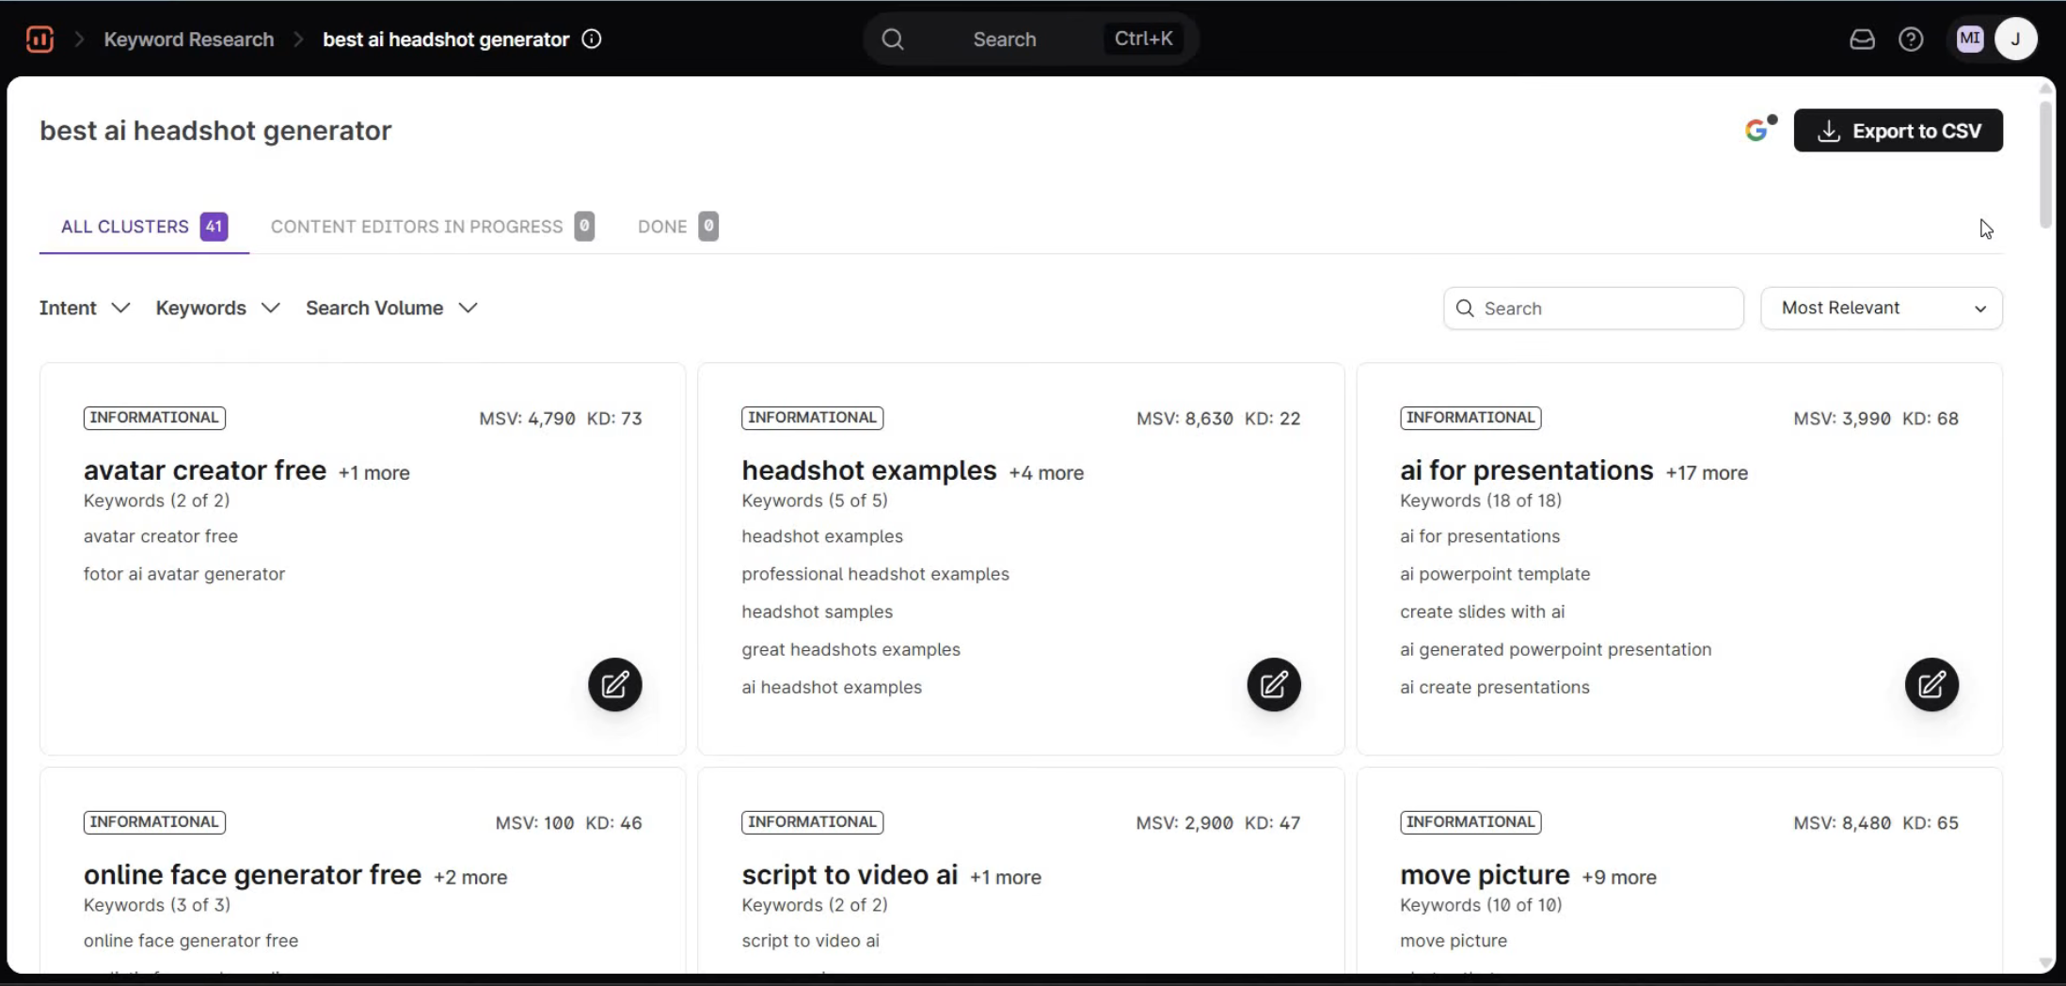Screen dimensions: 2066x986
Task: Click MSV: 8,630 on headshot examples card
Action: click(1184, 419)
